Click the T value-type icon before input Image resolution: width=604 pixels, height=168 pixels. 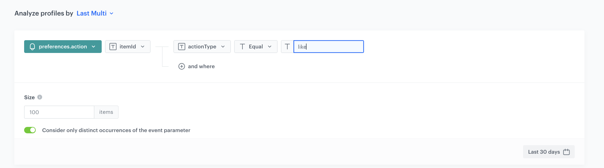click(x=287, y=47)
